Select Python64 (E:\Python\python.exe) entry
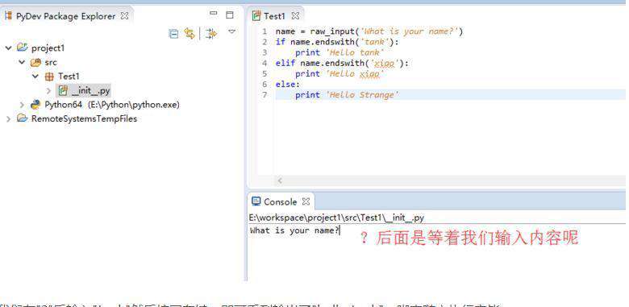The image size is (629, 307). (x=112, y=105)
